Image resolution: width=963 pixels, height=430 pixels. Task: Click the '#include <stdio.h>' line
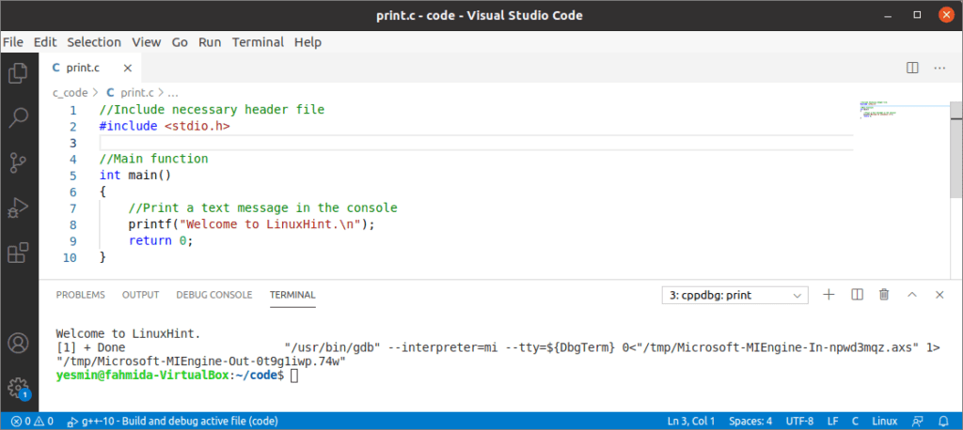[165, 127]
